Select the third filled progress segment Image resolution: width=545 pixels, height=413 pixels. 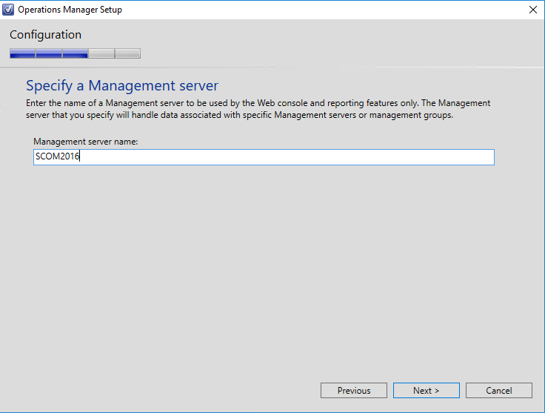point(75,53)
